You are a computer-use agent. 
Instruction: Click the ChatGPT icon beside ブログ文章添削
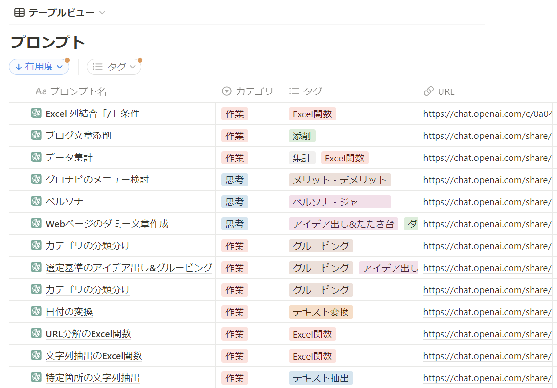point(36,136)
